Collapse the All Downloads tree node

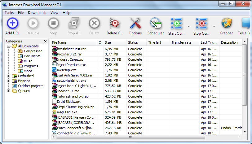8,46
